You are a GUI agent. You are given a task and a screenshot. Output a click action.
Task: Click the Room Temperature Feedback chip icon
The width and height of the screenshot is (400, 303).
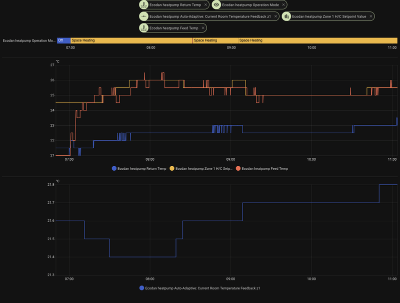click(144, 16)
